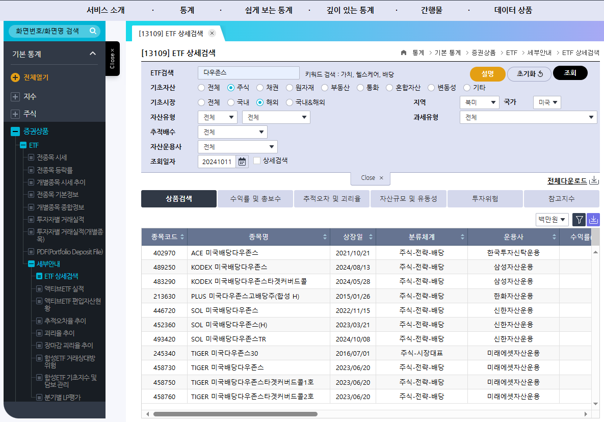Select 부동산 radio button

point(325,88)
